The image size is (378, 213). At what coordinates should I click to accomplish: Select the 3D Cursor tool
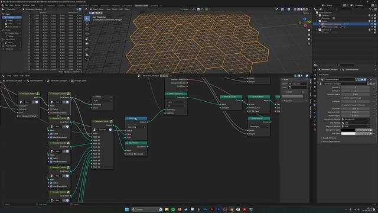87,24
